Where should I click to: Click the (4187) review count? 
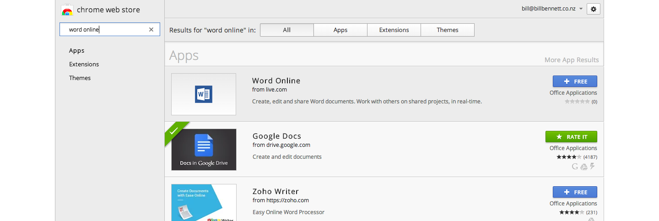590,157
